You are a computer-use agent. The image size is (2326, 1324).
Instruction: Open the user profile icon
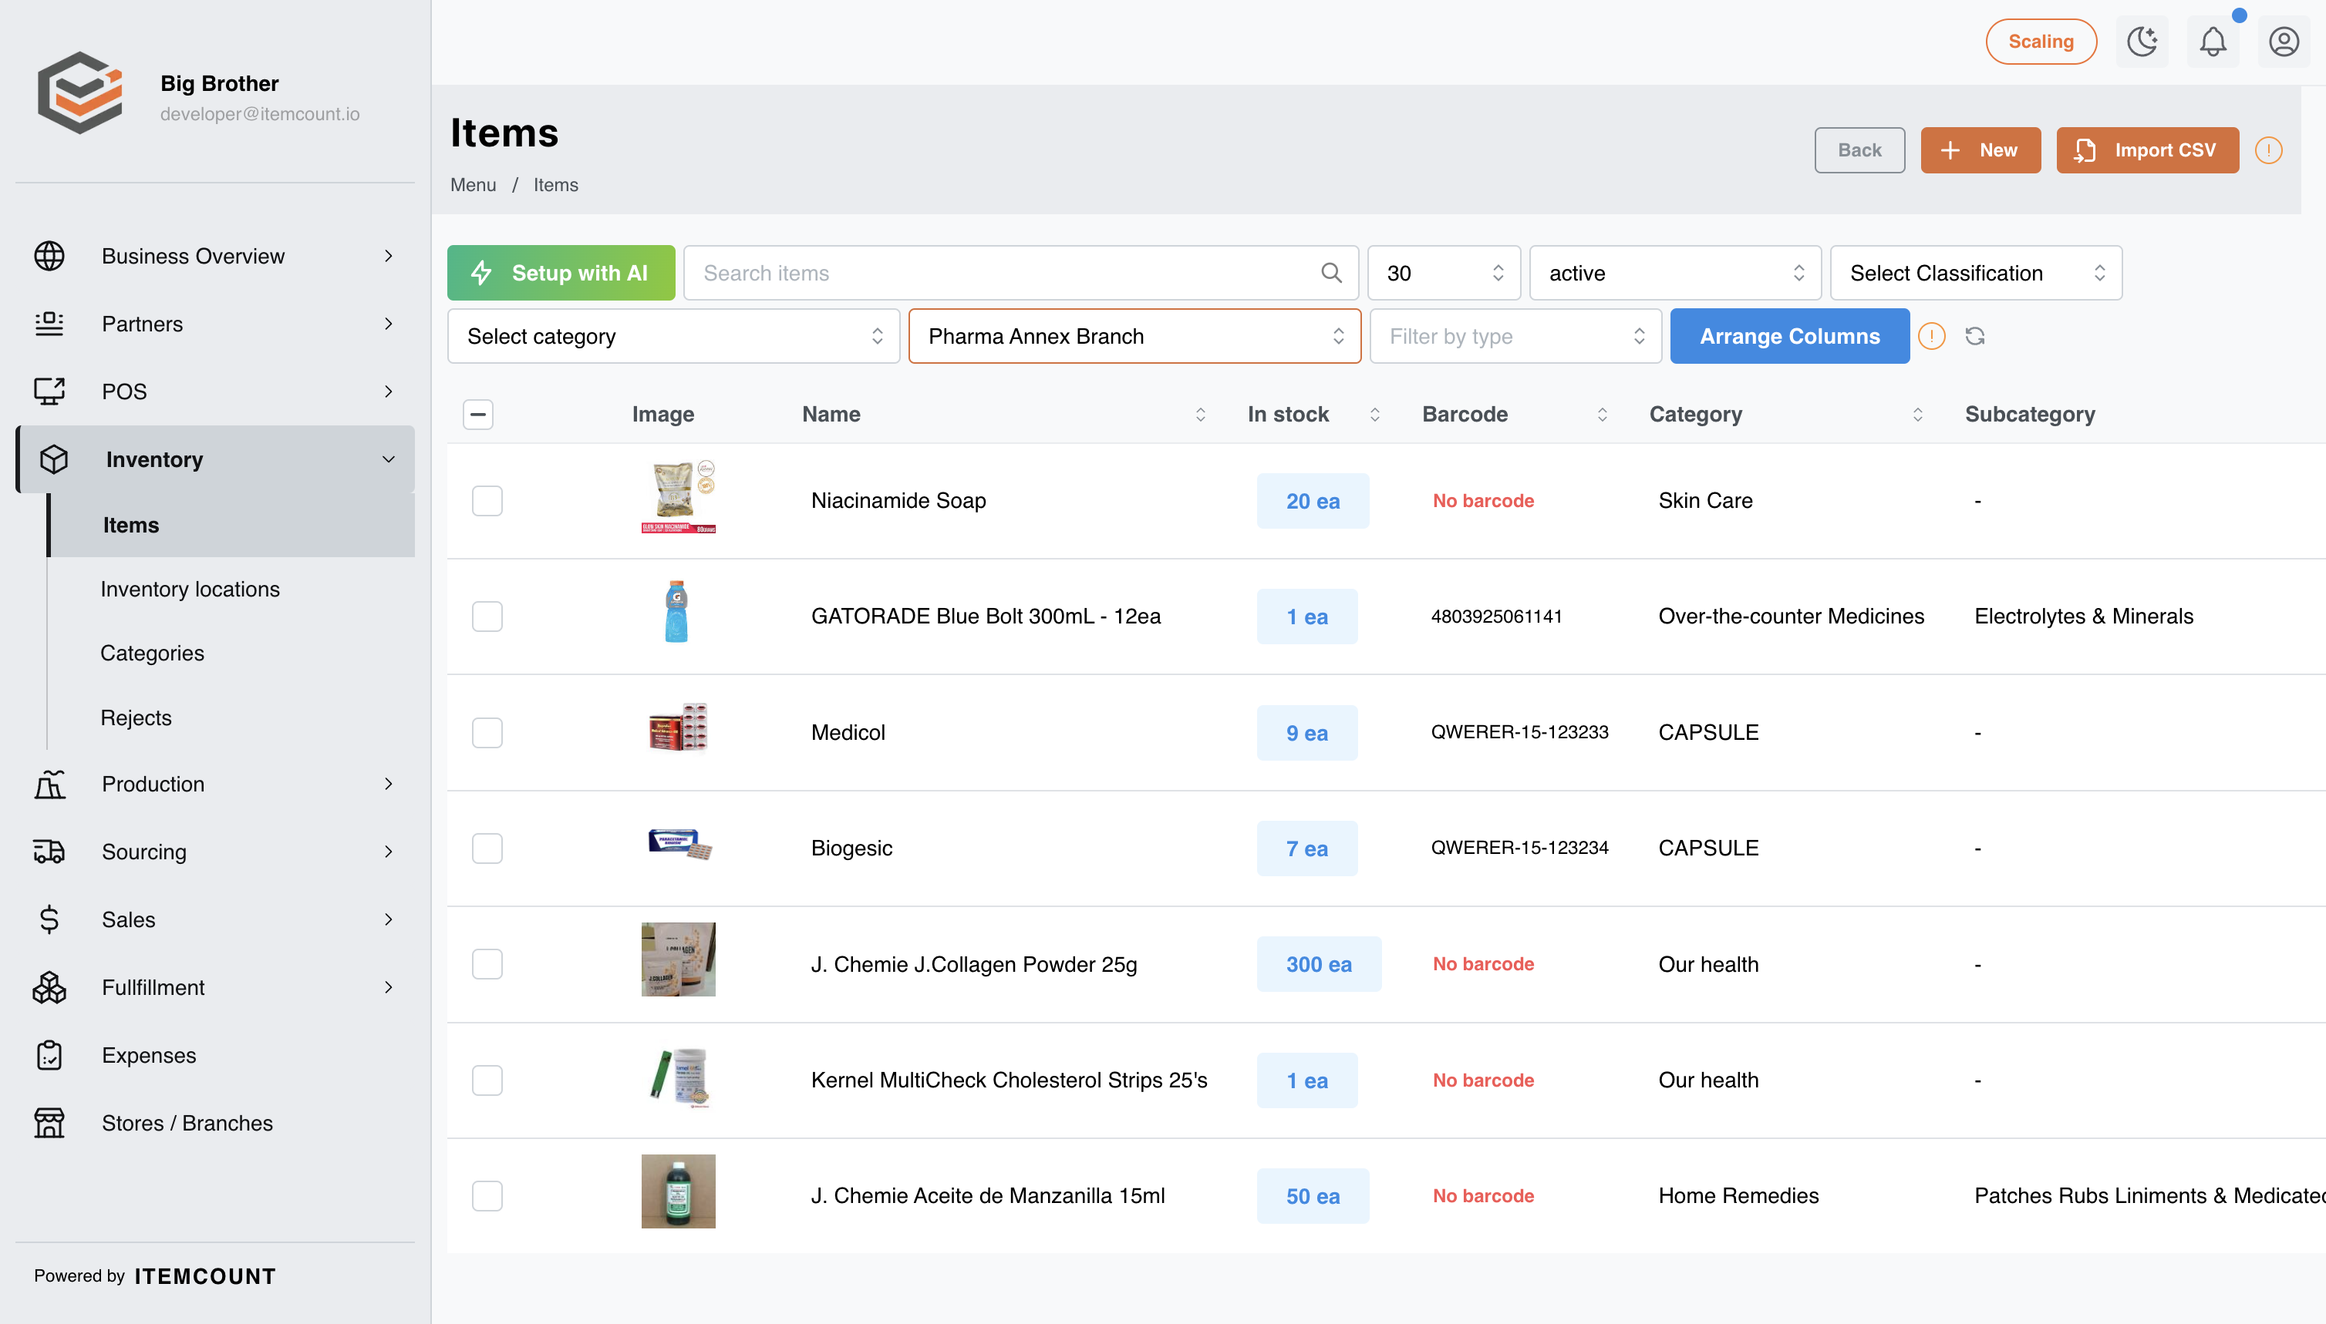pos(2284,42)
